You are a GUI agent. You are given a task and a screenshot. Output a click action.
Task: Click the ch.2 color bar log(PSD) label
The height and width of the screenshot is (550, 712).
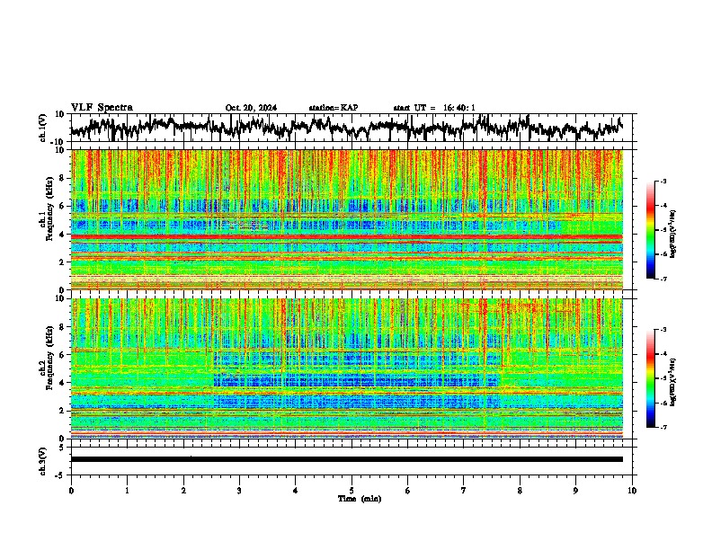point(673,382)
